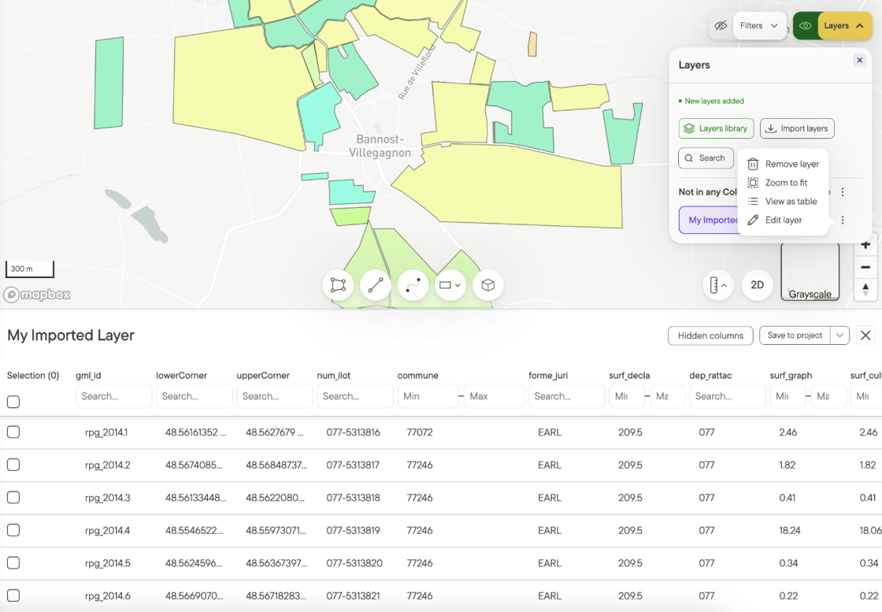Check the row rpg_2014.1 checkbox
The image size is (882, 612).
13,432
